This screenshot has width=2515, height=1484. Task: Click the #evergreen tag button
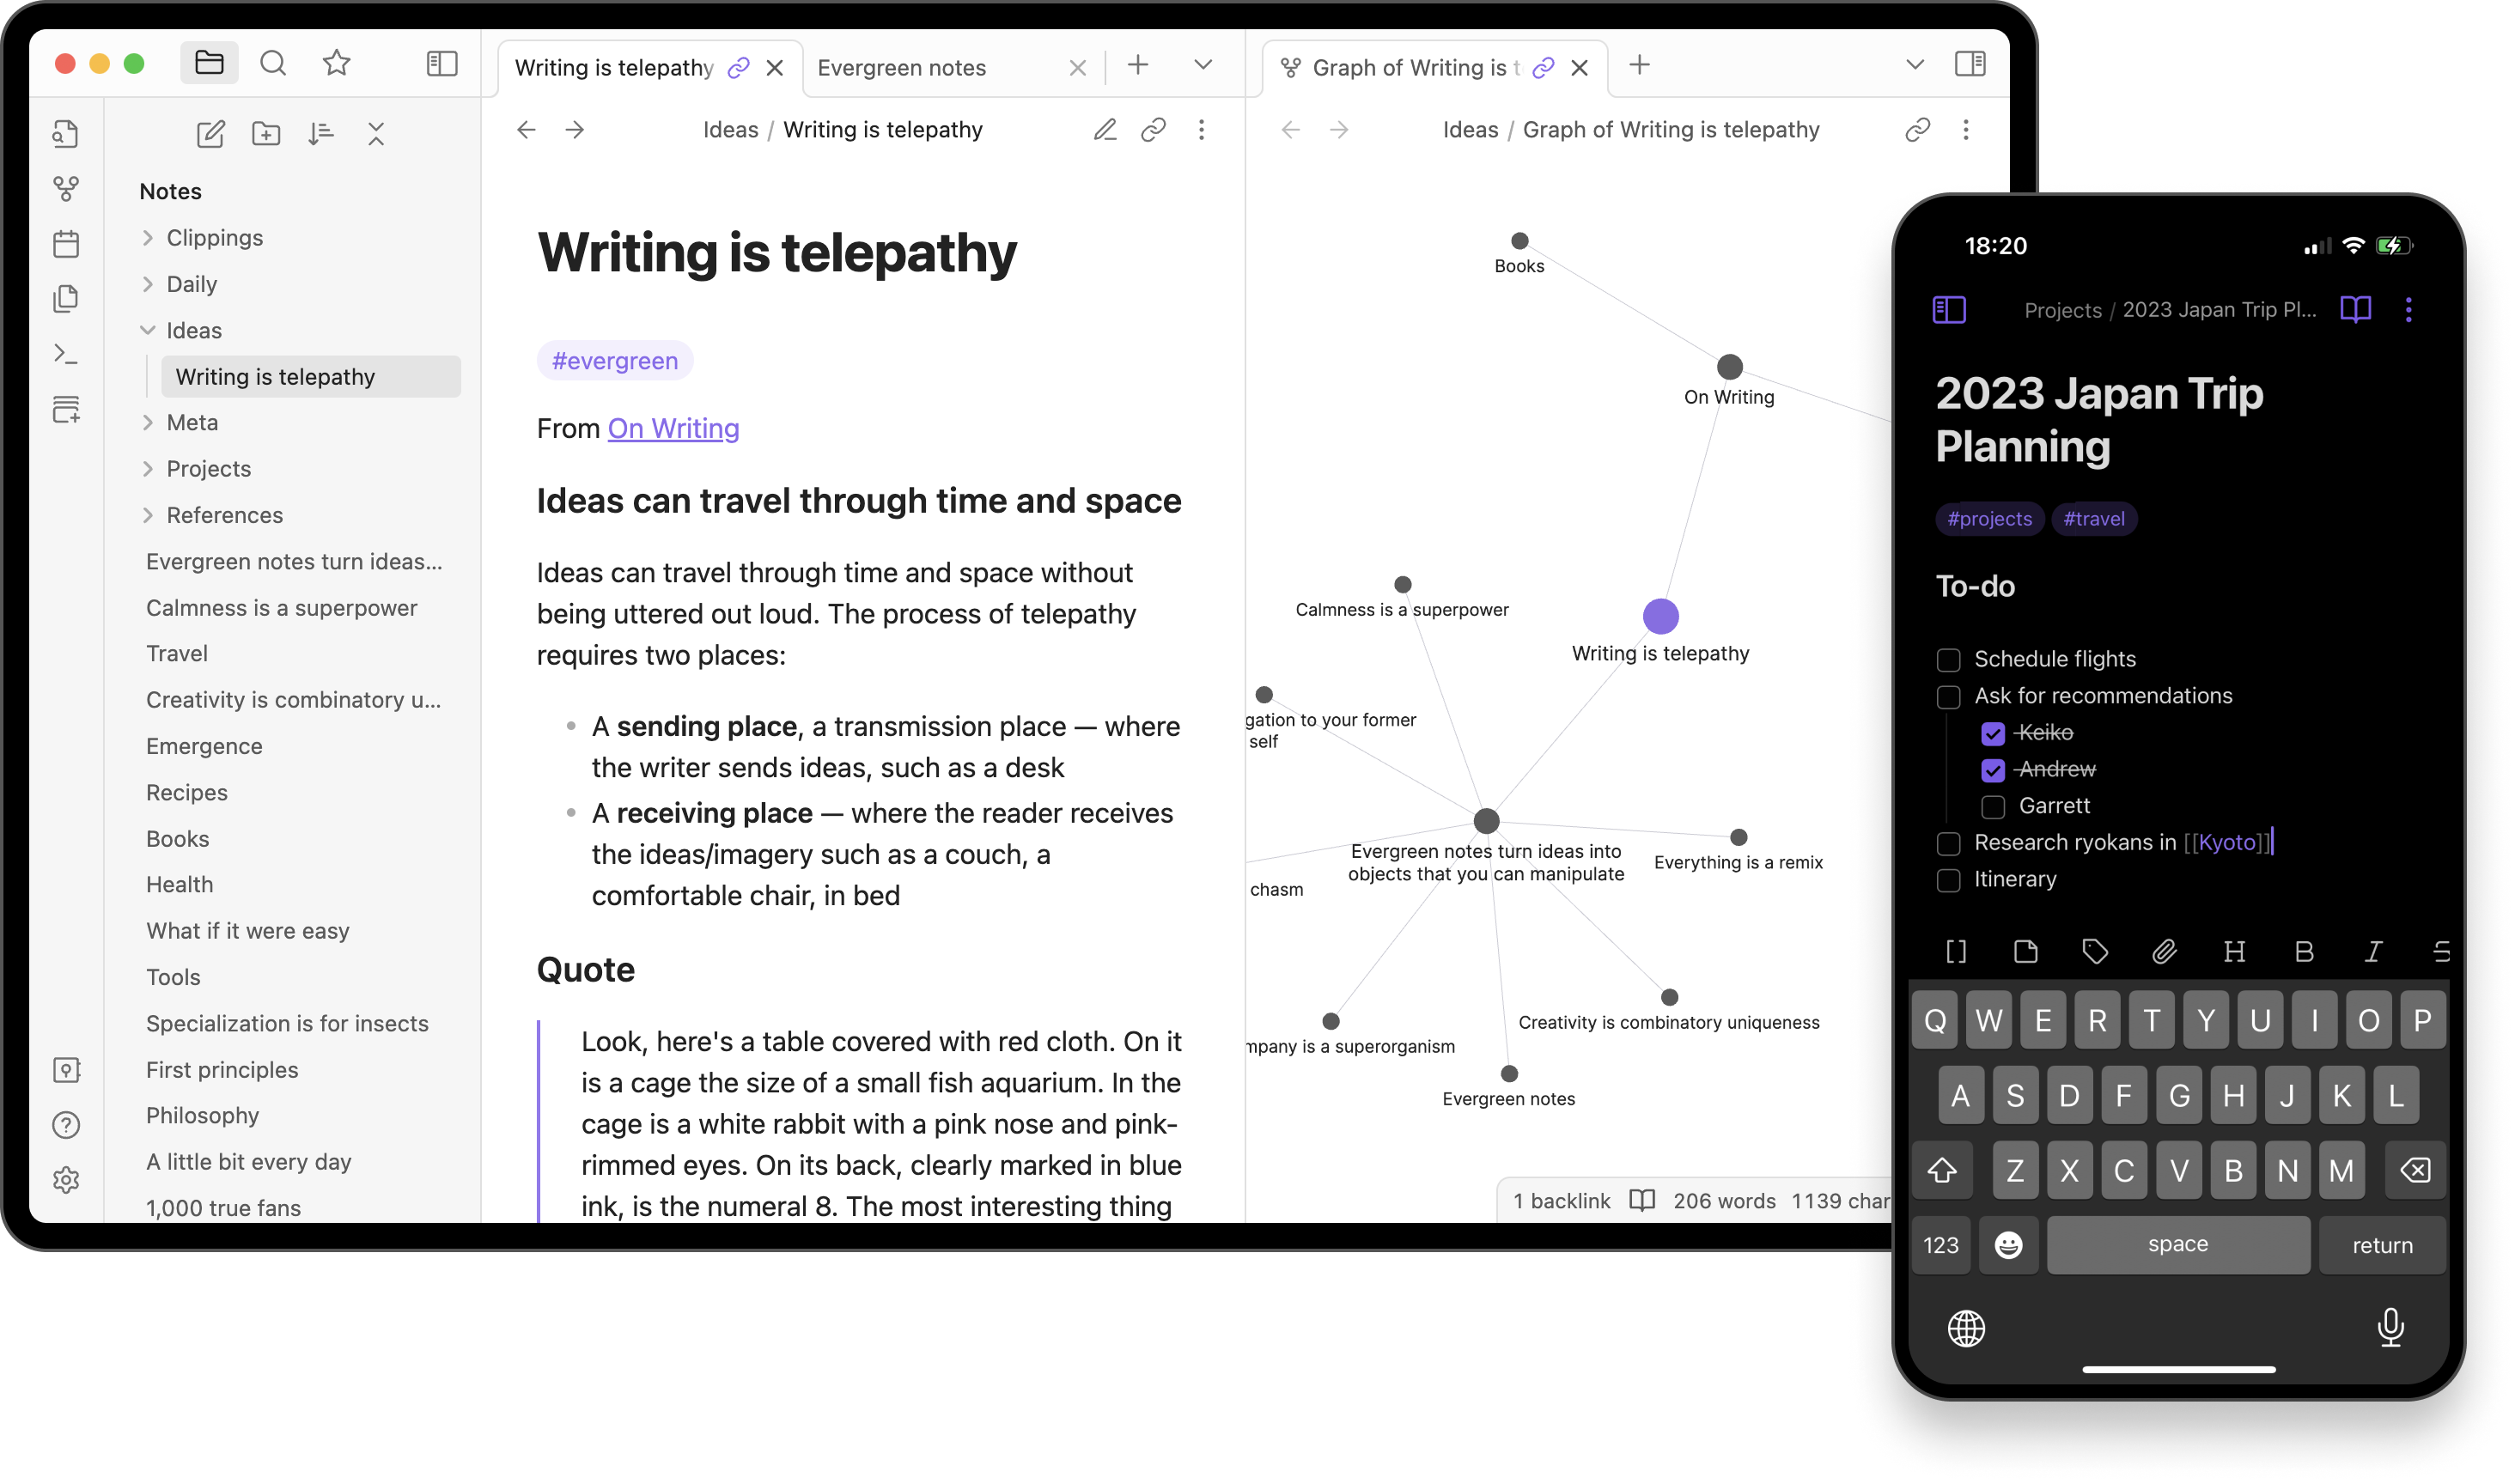pos(612,359)
